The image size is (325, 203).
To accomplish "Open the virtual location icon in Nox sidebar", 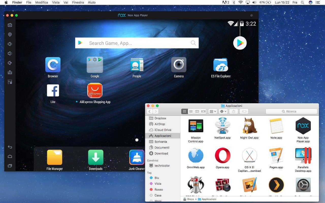I will 10,35.
